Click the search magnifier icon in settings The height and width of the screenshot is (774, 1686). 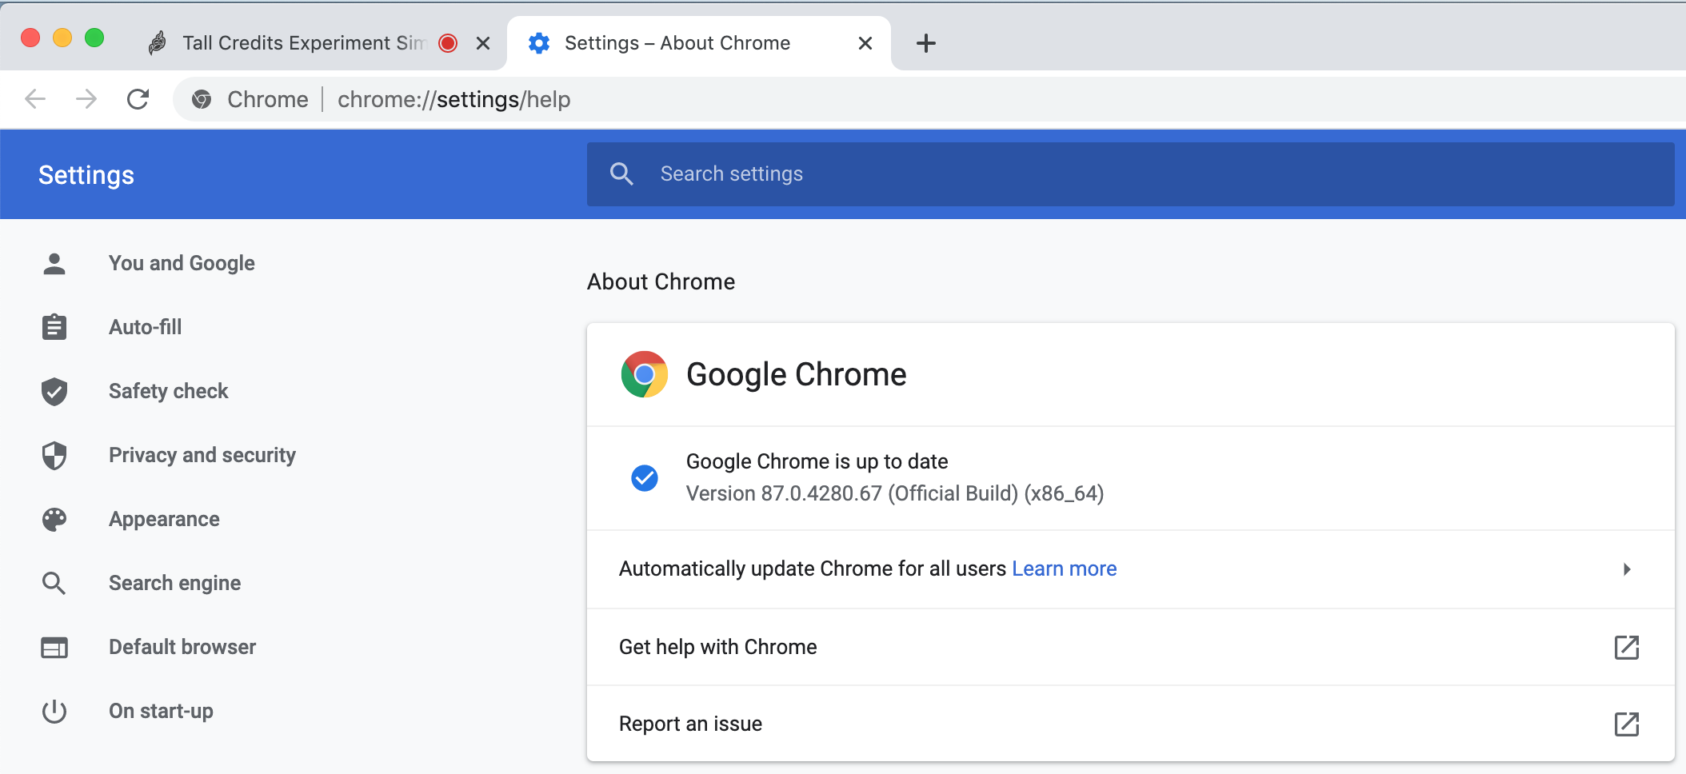point(621,174)
